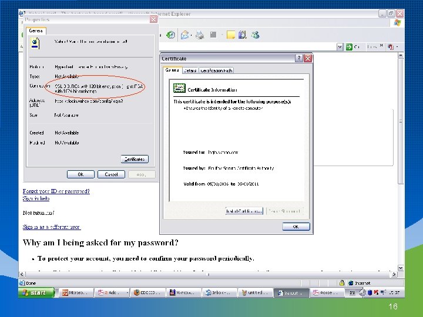Viewport: 423px width, 317px height.
Task: Switch to the Certification Path tab
Action: click(x=216, y=70)
